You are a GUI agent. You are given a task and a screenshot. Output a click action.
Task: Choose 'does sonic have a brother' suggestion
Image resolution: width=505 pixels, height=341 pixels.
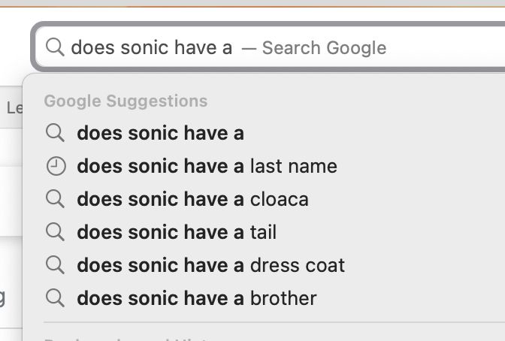(197, 298)
